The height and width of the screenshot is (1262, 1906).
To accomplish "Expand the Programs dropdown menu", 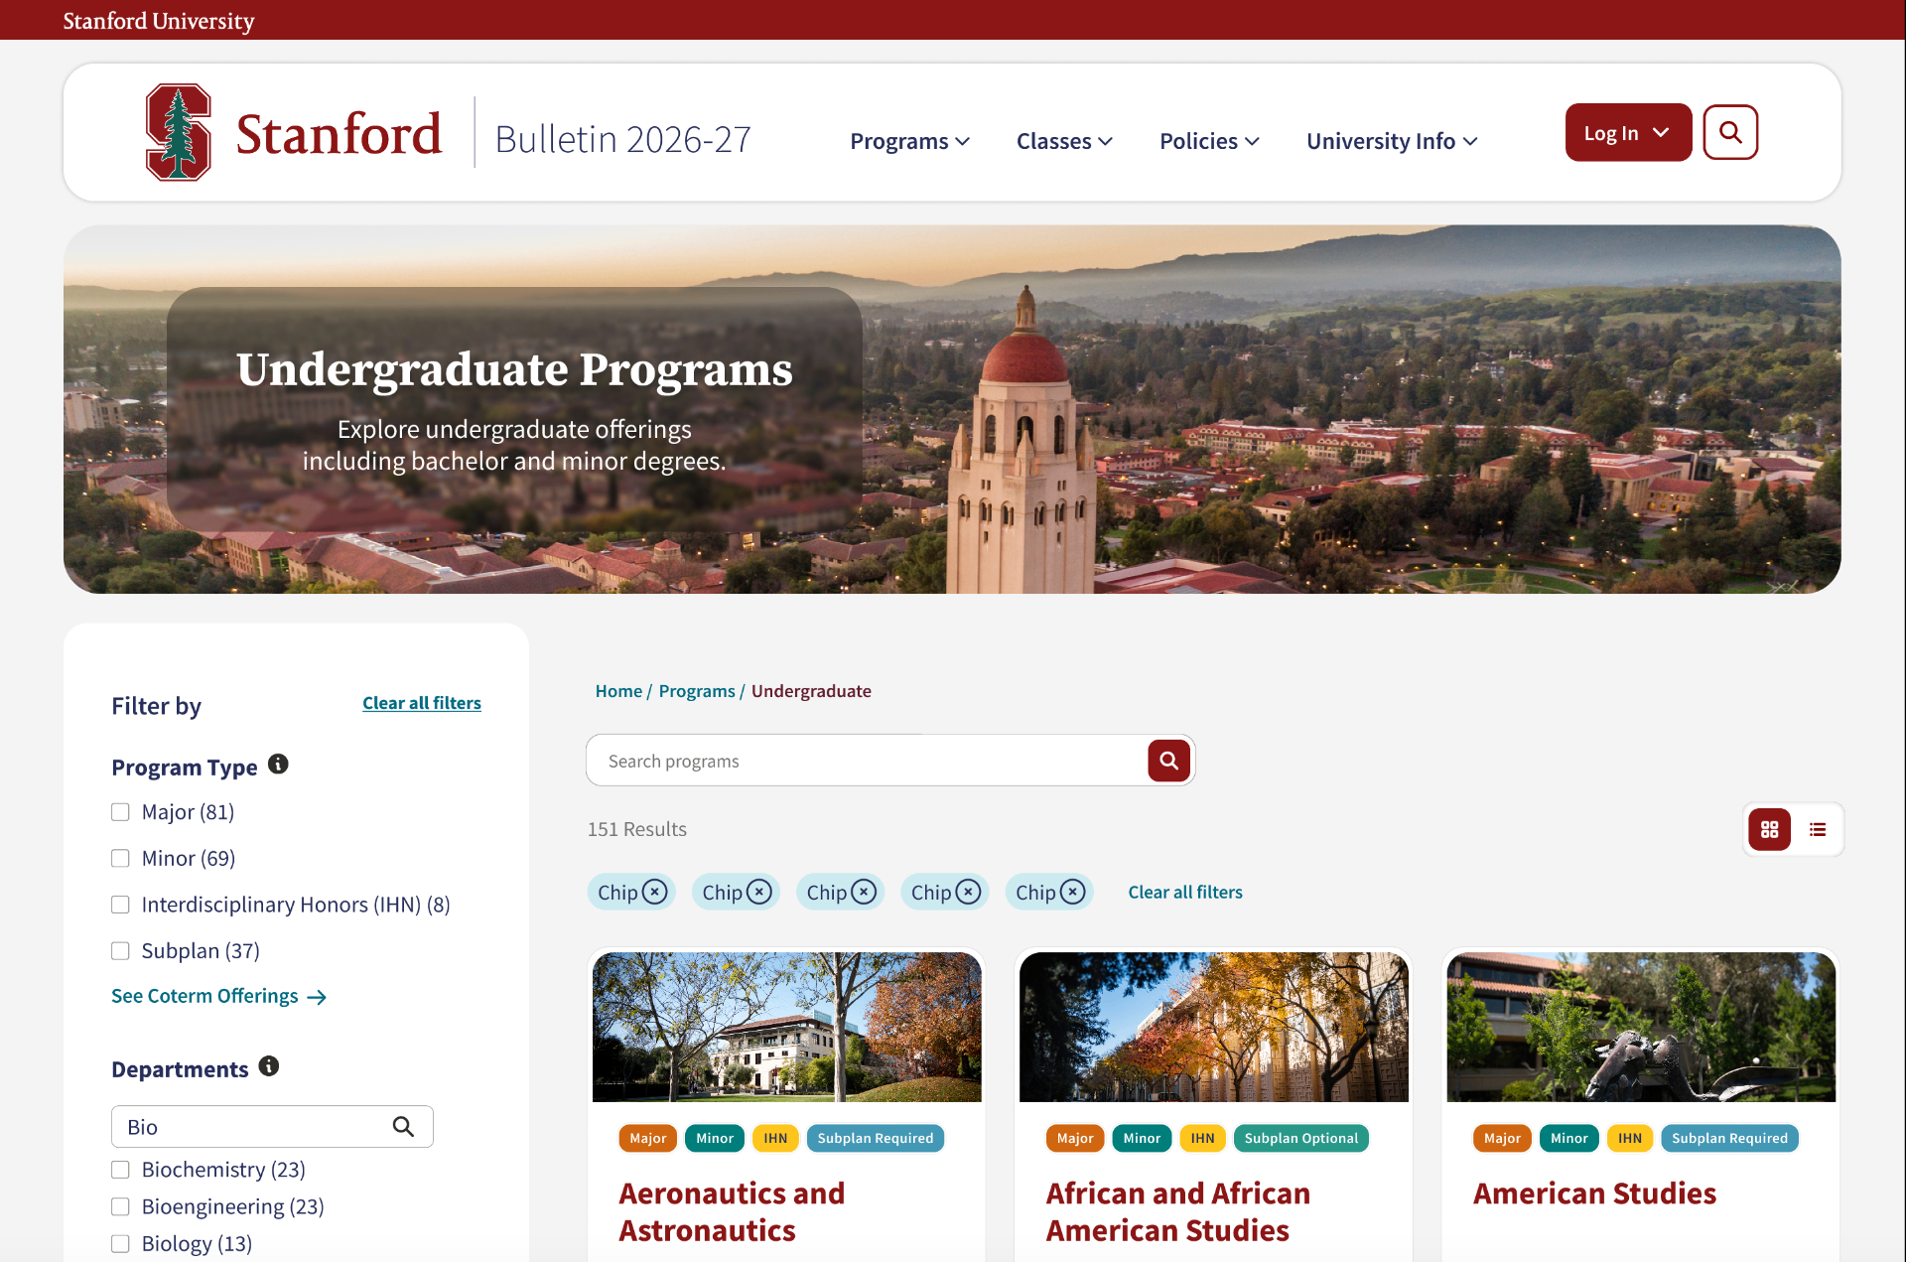I will point(909,141).
